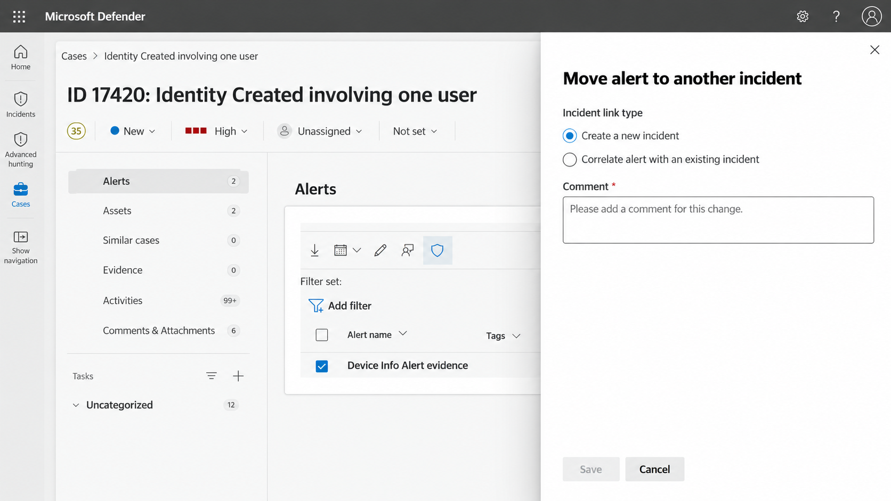Open the settings gear icon
The width and height of the screenshot is (891, 501).
coord(803,17)
